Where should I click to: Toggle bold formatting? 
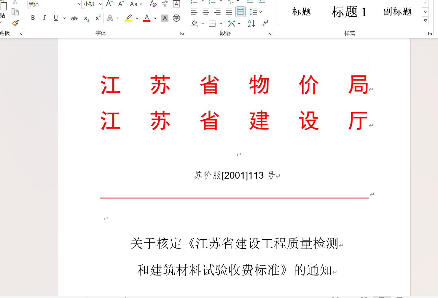click(33, 18)
